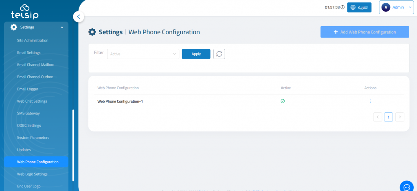
Task: Switch language using the العربية globe button
Action: 359,7
